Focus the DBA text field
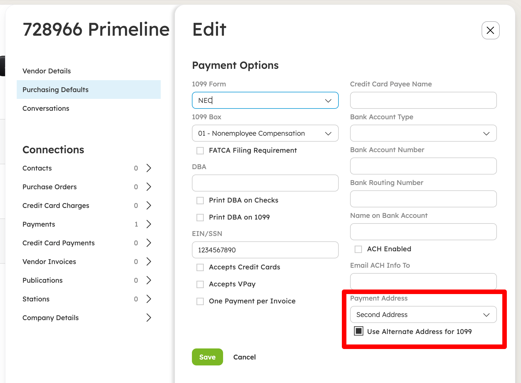This screenshot has width=521, height=383. [265, 183]
